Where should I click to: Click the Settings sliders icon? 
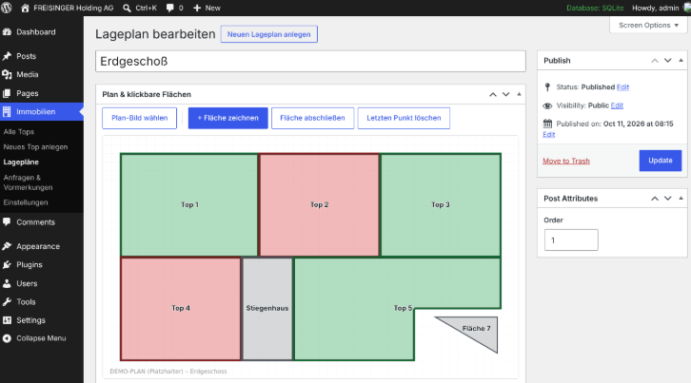(x=7, y=320)
